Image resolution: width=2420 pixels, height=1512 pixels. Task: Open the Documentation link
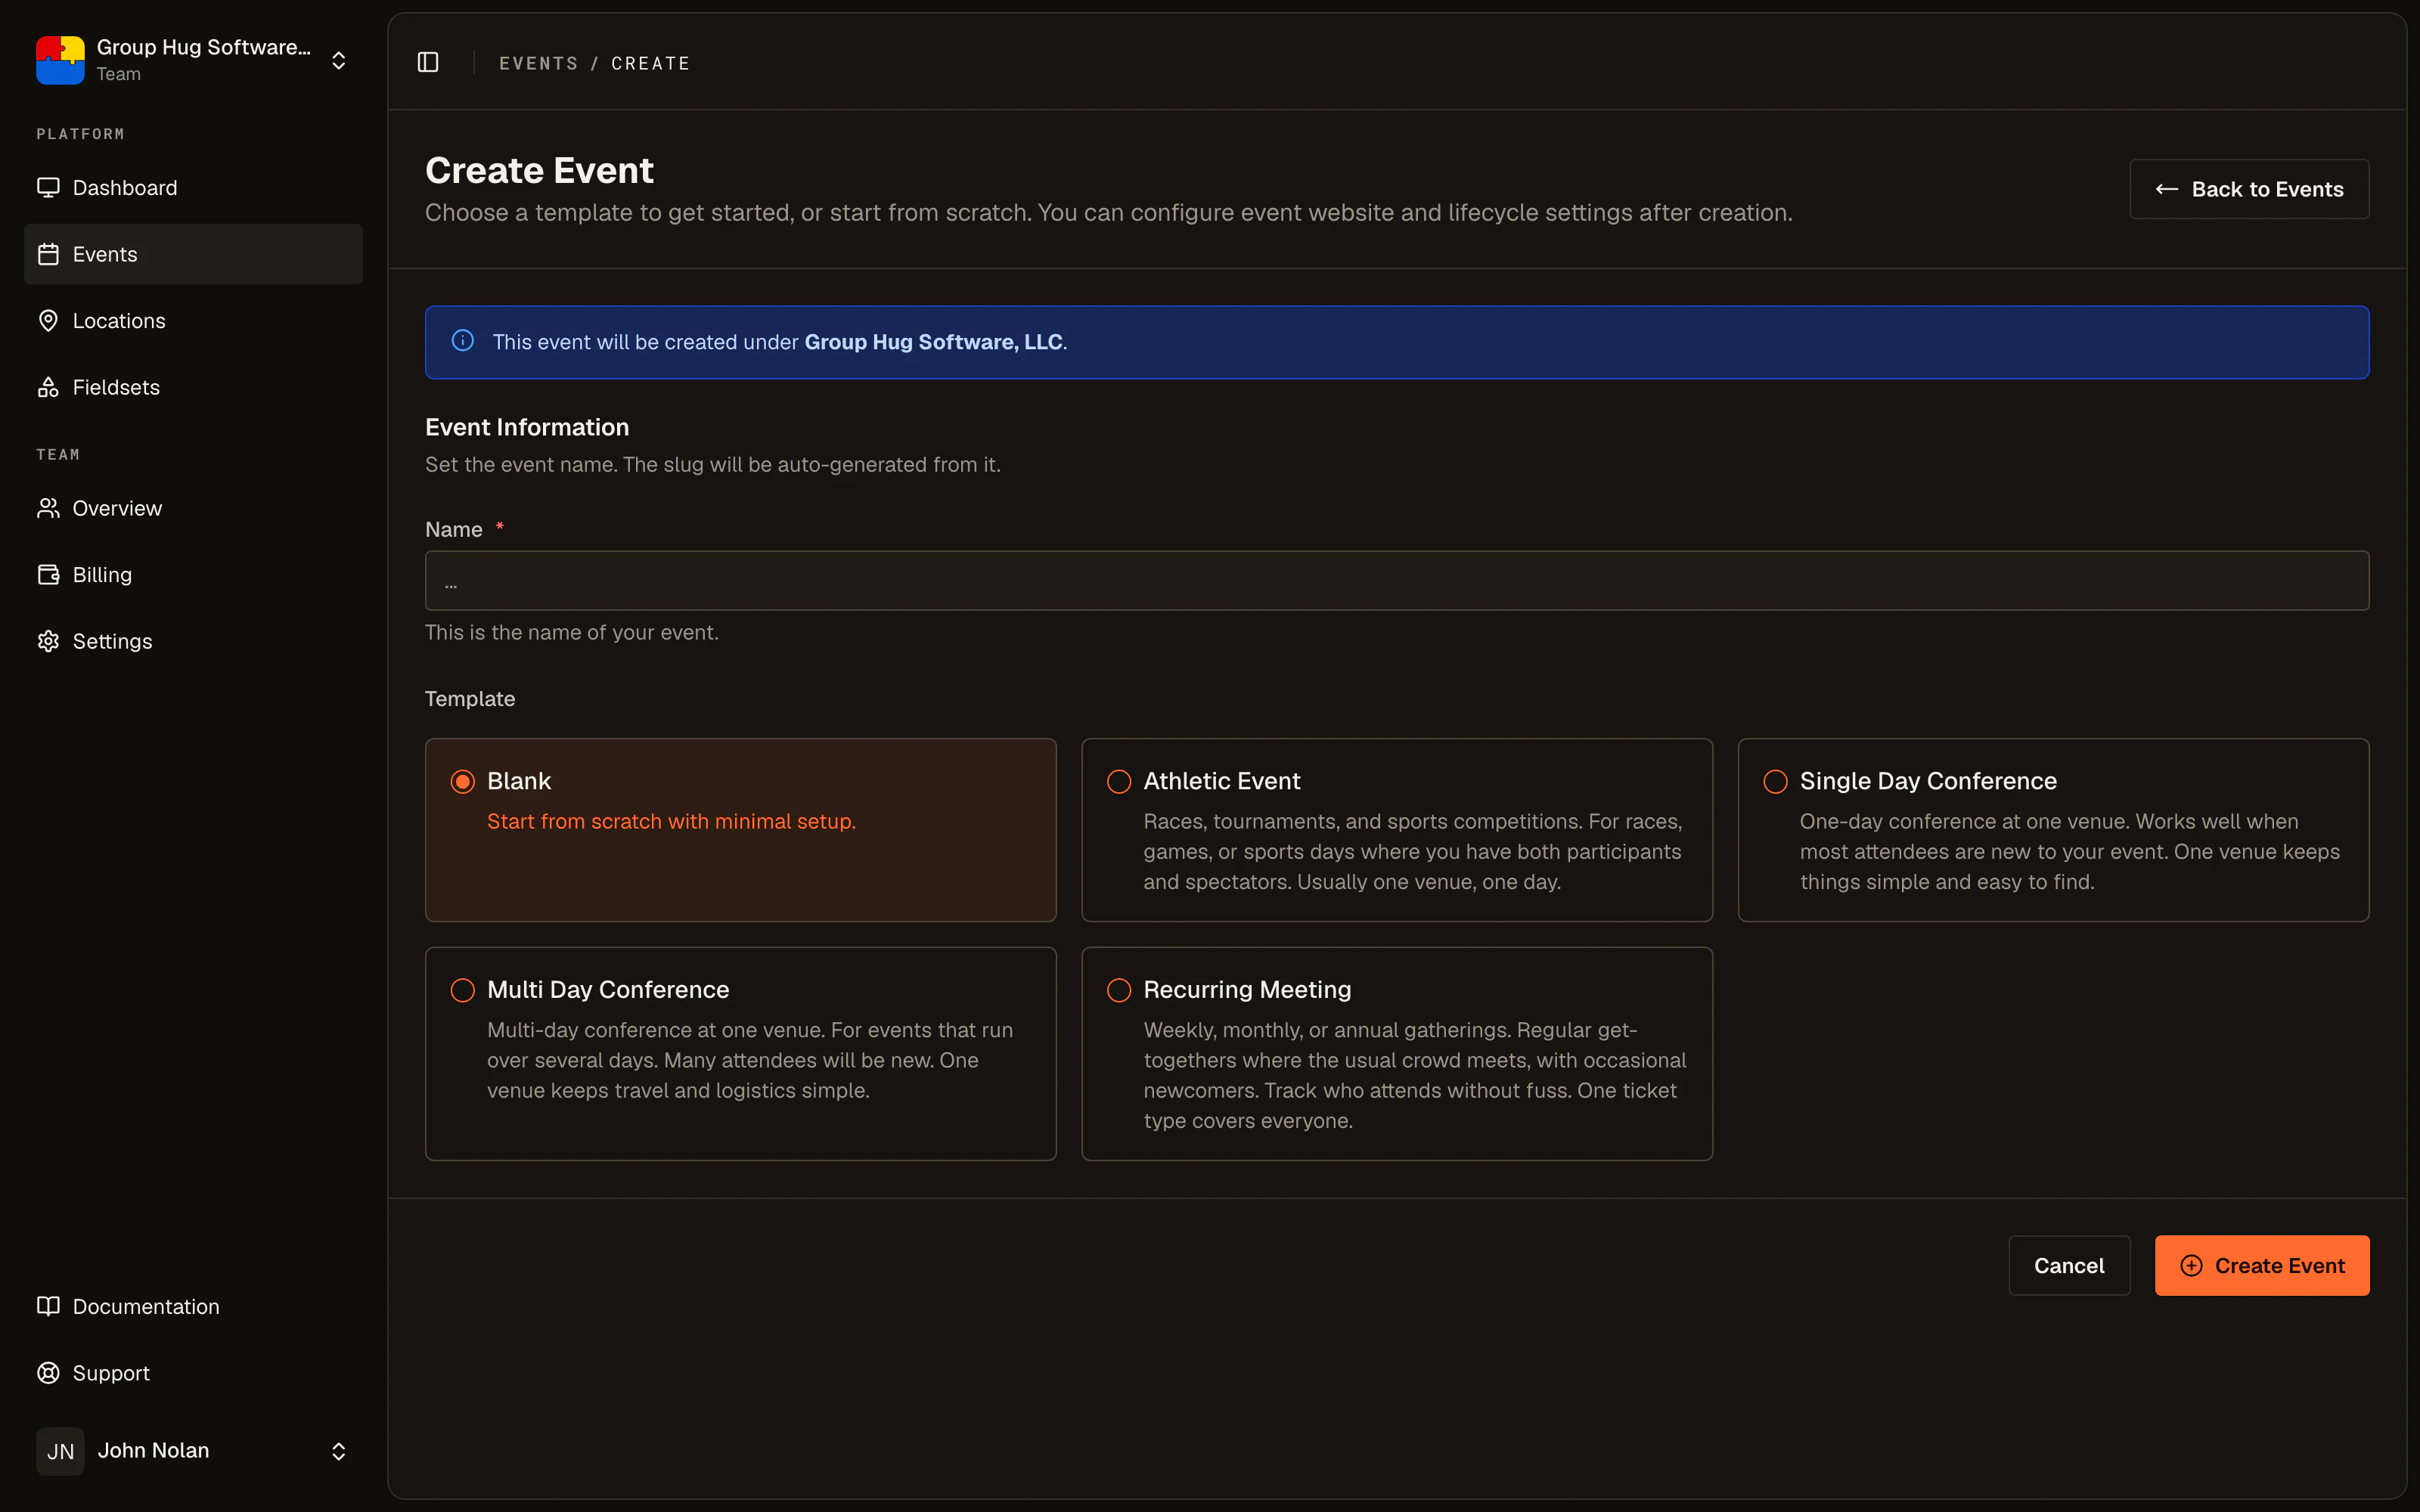click(x=193, y=1306)
